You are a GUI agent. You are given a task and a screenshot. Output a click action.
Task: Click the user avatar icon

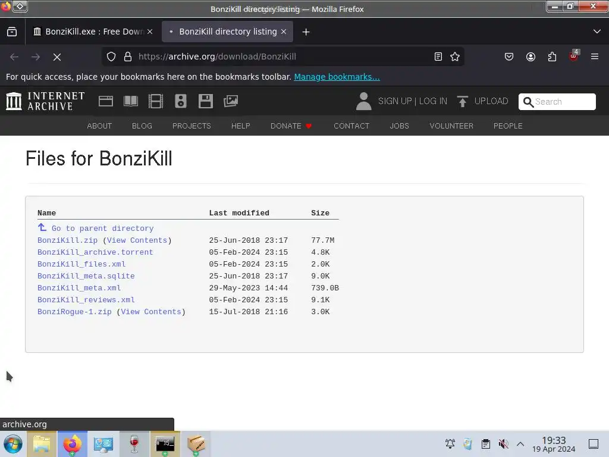click(x=363, y=101)
